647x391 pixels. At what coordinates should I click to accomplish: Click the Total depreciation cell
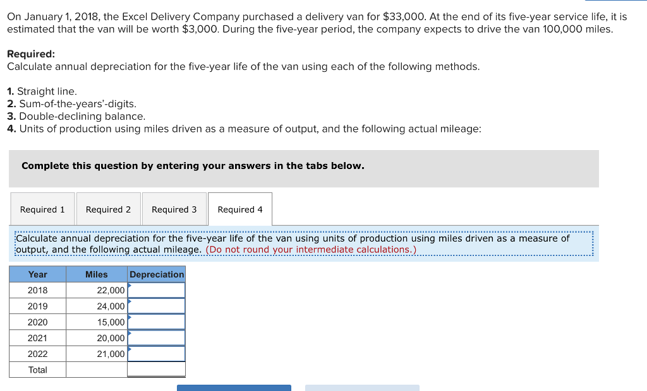(157, 370)
